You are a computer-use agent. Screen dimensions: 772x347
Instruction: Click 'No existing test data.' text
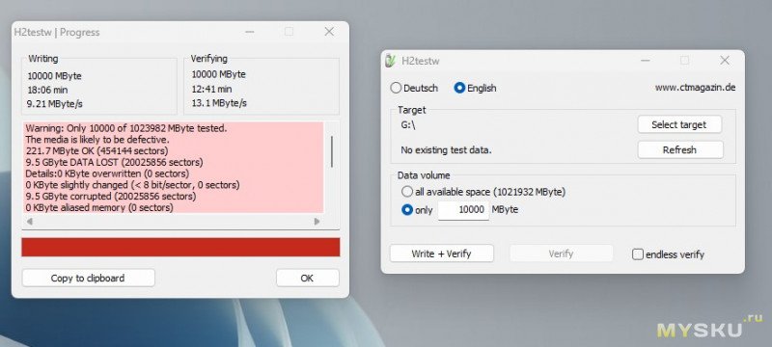(446, 150)
